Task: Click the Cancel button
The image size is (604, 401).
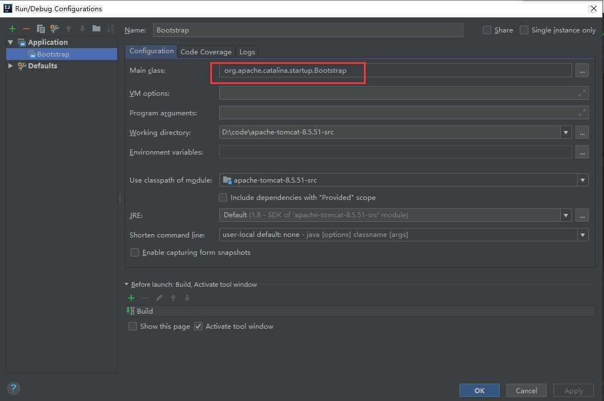Action: click(526, 390)
